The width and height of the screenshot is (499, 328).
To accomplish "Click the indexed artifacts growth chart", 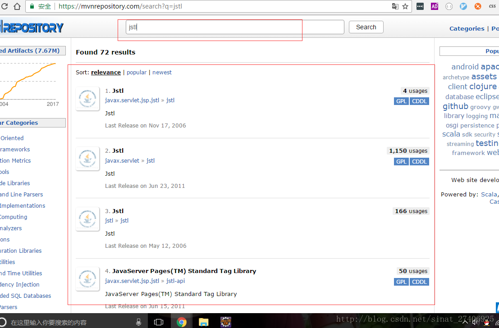I will (28, 82).
